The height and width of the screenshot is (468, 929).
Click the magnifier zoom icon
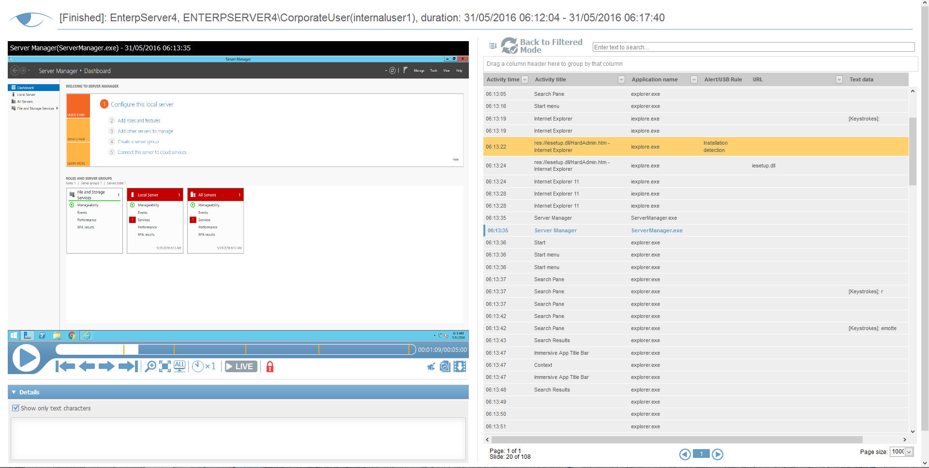tap(150, 366)
